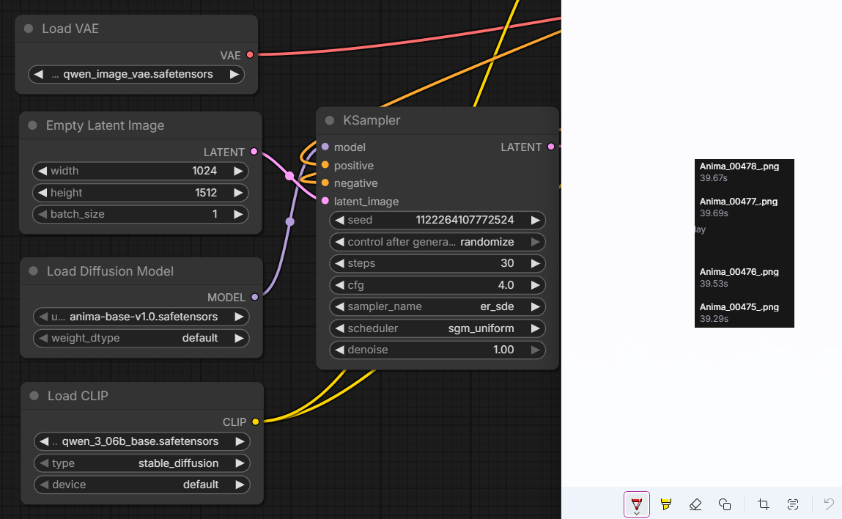Choose next sampler_name option
842x519 pixels.
pos(536,306)
